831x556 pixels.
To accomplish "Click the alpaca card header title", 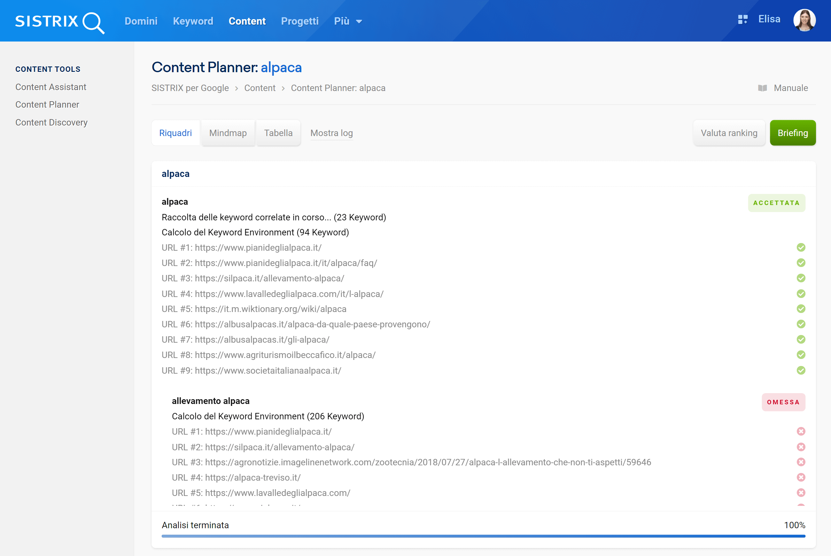I will [x=176, y=174].
